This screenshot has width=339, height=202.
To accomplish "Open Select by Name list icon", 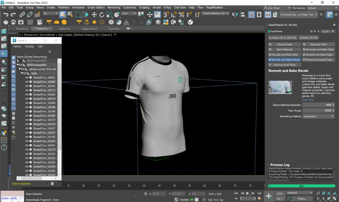I will (70, 14).
